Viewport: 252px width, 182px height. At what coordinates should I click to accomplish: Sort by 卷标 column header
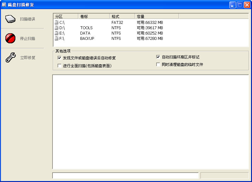tap(94, 16)
